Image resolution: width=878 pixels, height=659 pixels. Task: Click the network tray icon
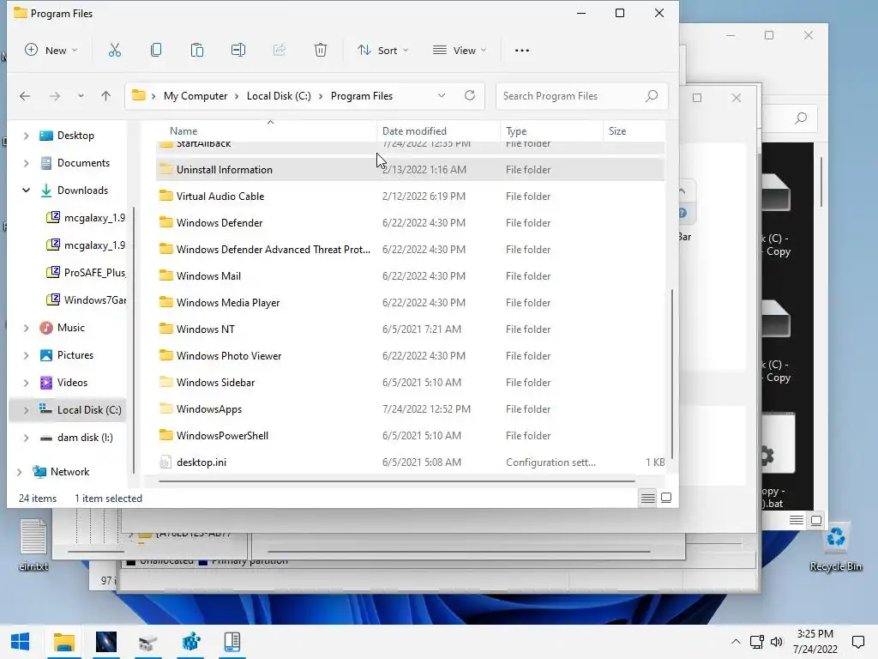pyautogui.click(x=757, y=642)
